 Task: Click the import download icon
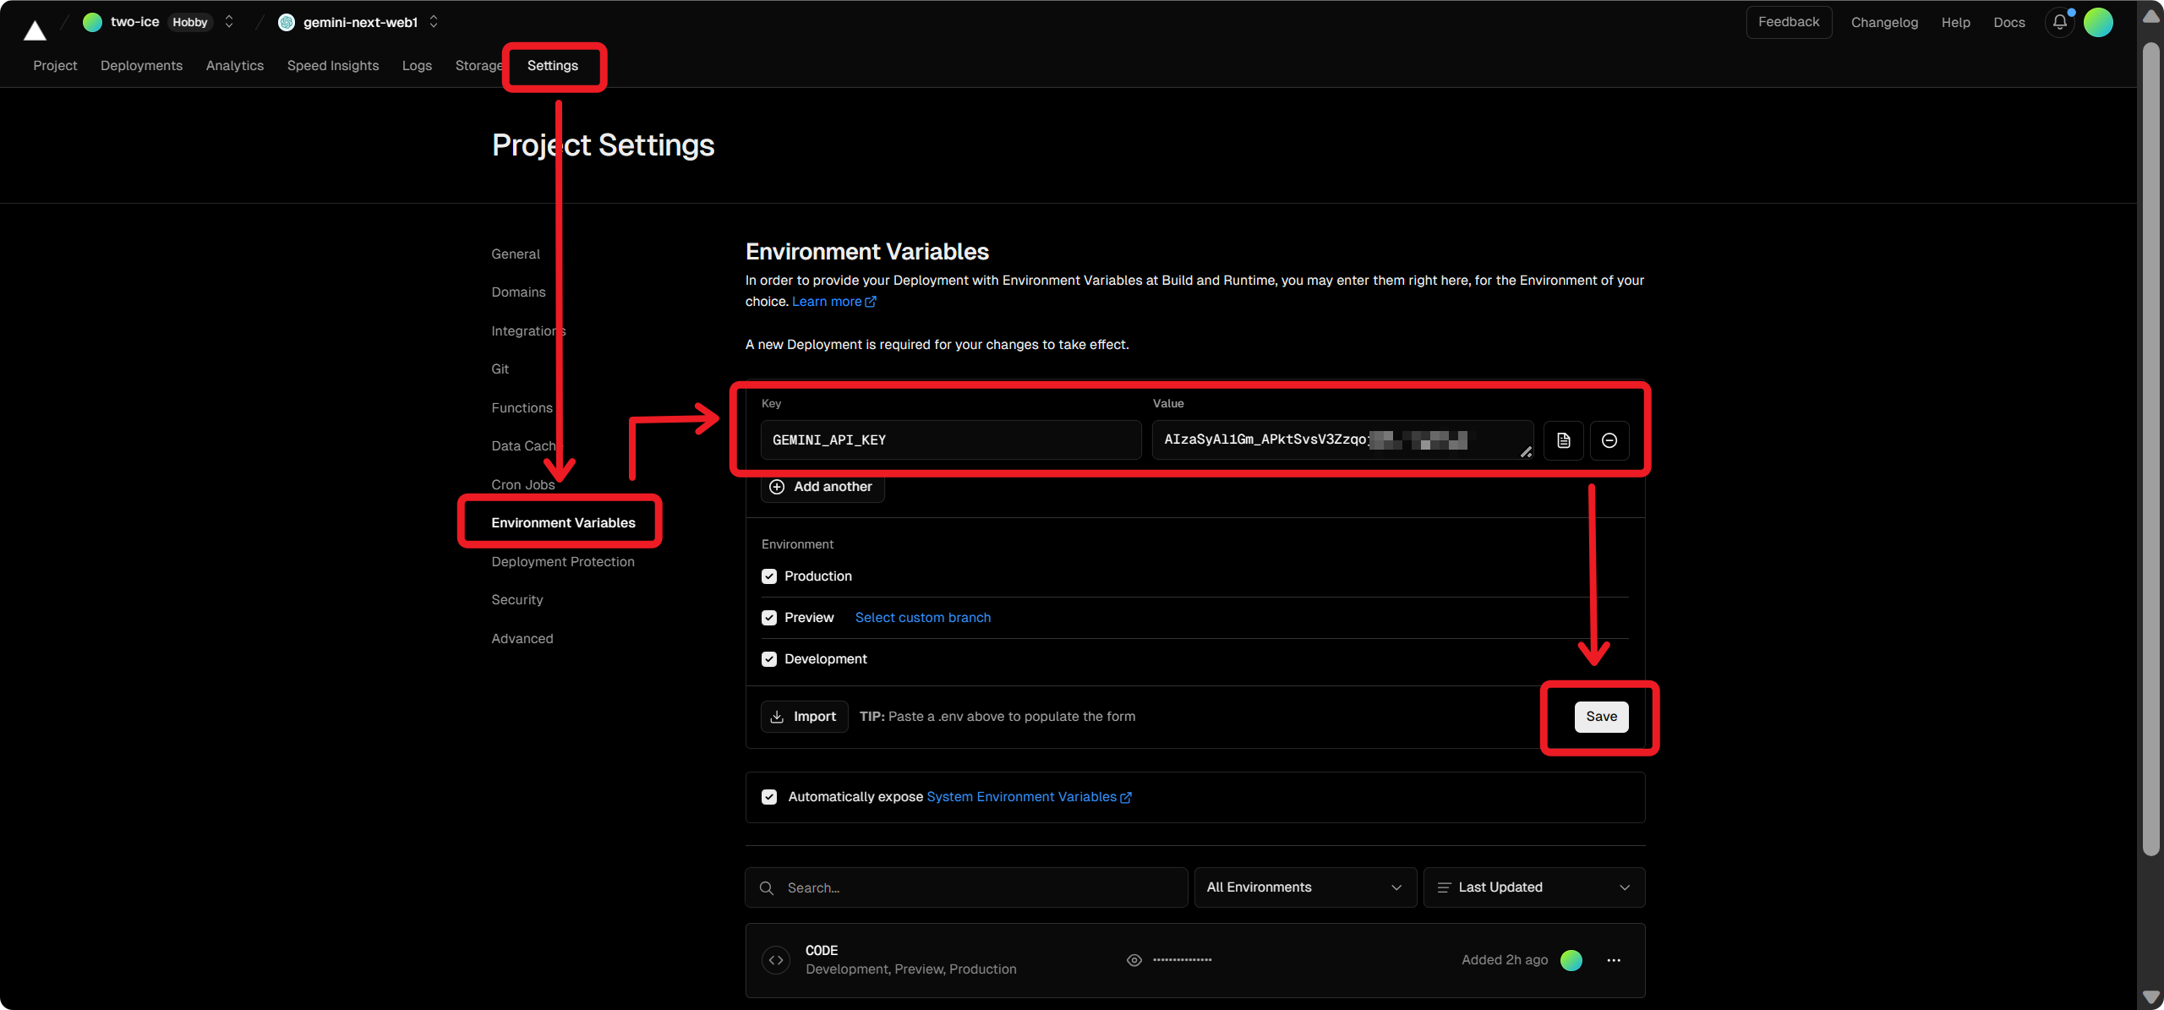pos(777,715)
